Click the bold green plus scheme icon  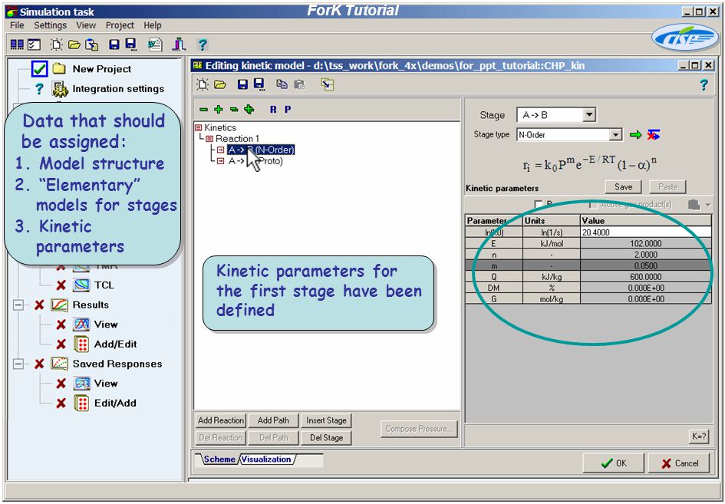click(x=249, y=110)
